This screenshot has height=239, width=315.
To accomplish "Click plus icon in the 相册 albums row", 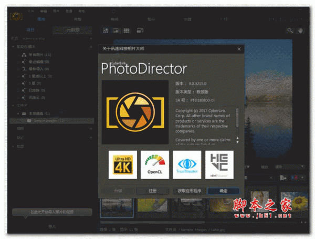I will pos(91,129).
